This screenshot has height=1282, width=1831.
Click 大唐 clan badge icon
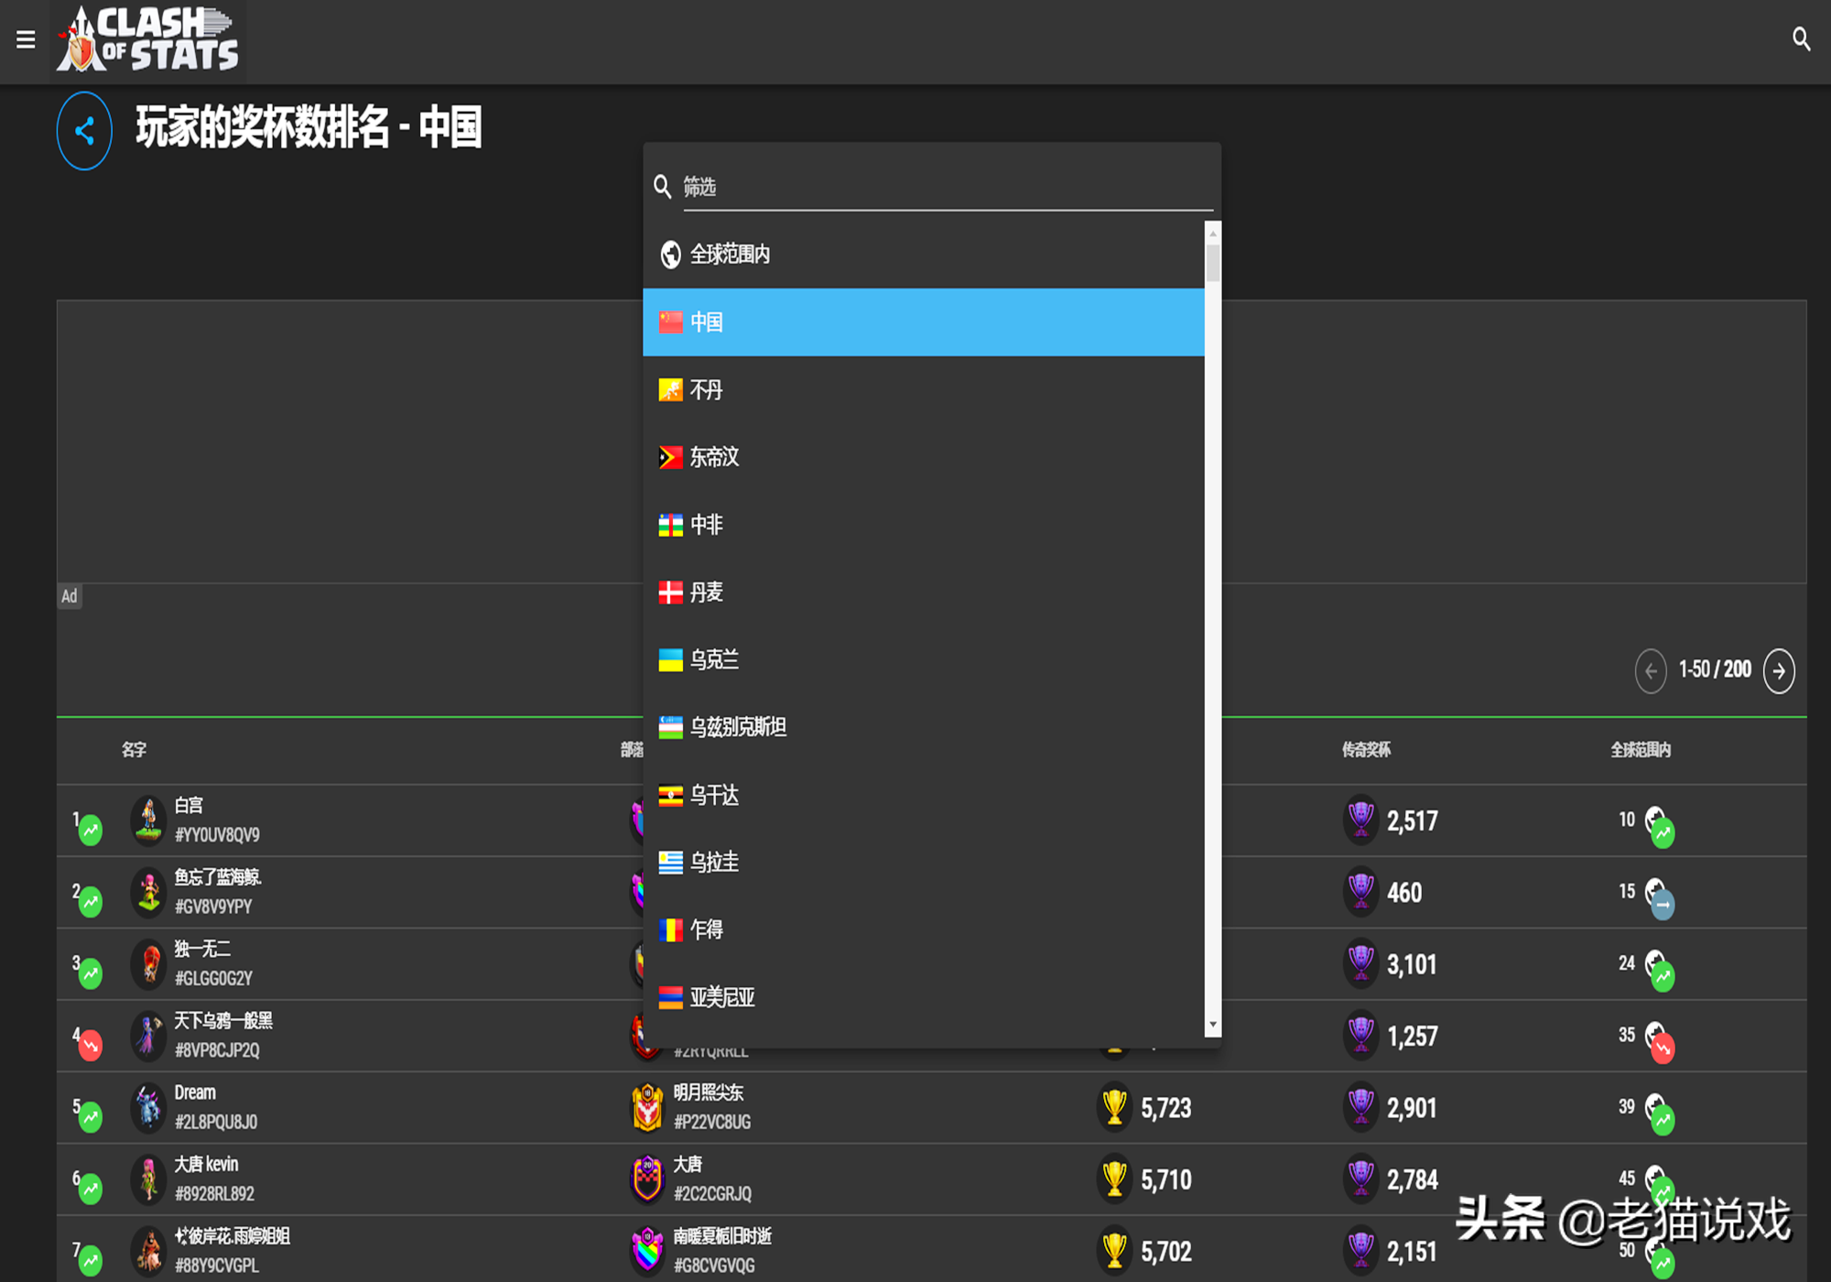pos(647,1179)
